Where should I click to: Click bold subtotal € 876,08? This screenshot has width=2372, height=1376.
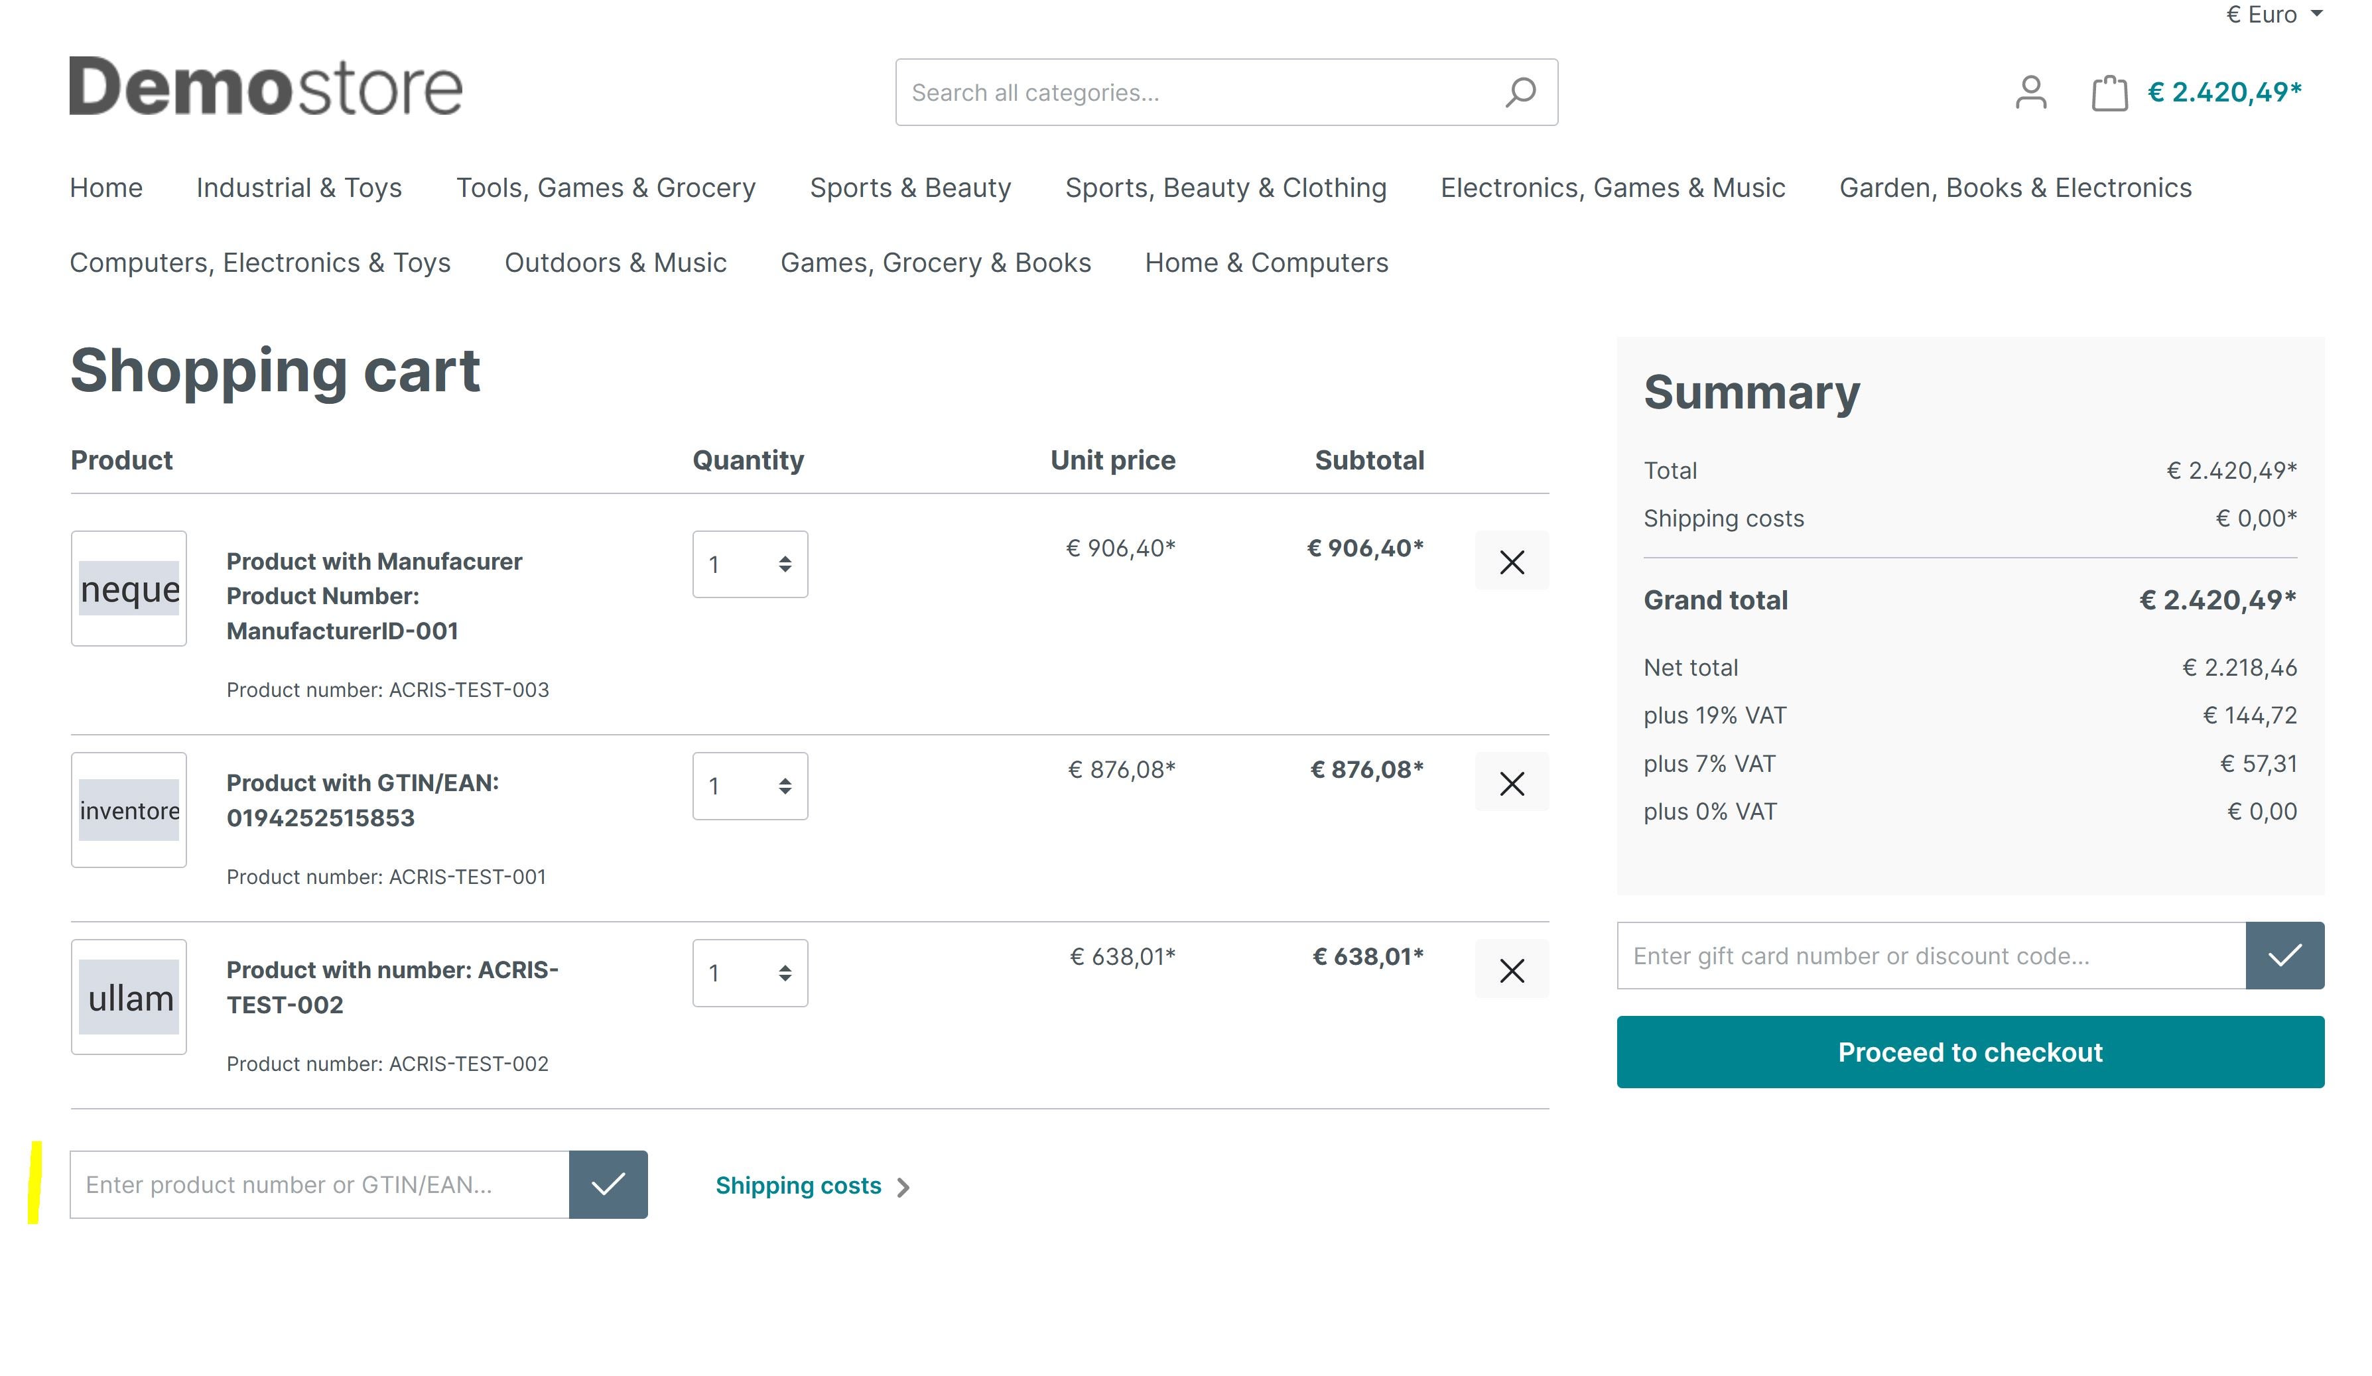pos(1366,770)
